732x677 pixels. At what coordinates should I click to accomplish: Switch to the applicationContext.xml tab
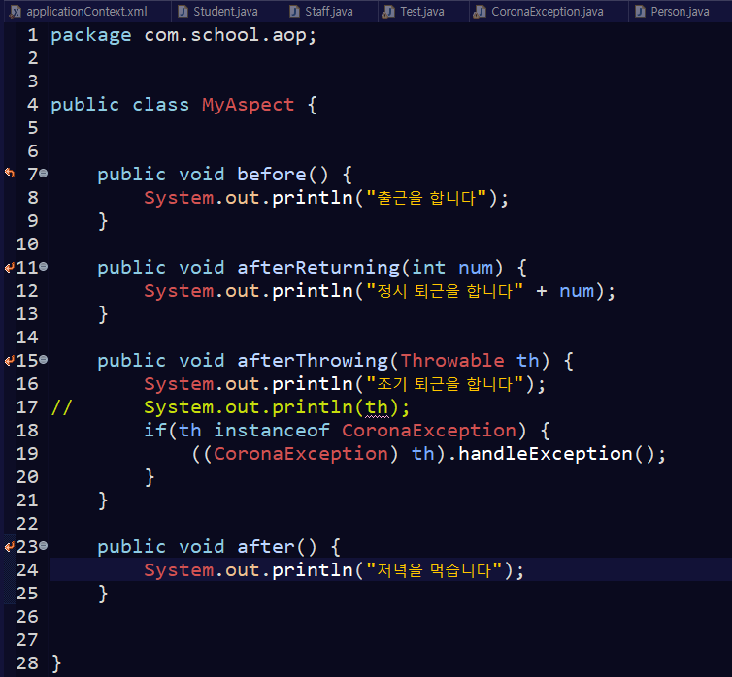point(86,12)
